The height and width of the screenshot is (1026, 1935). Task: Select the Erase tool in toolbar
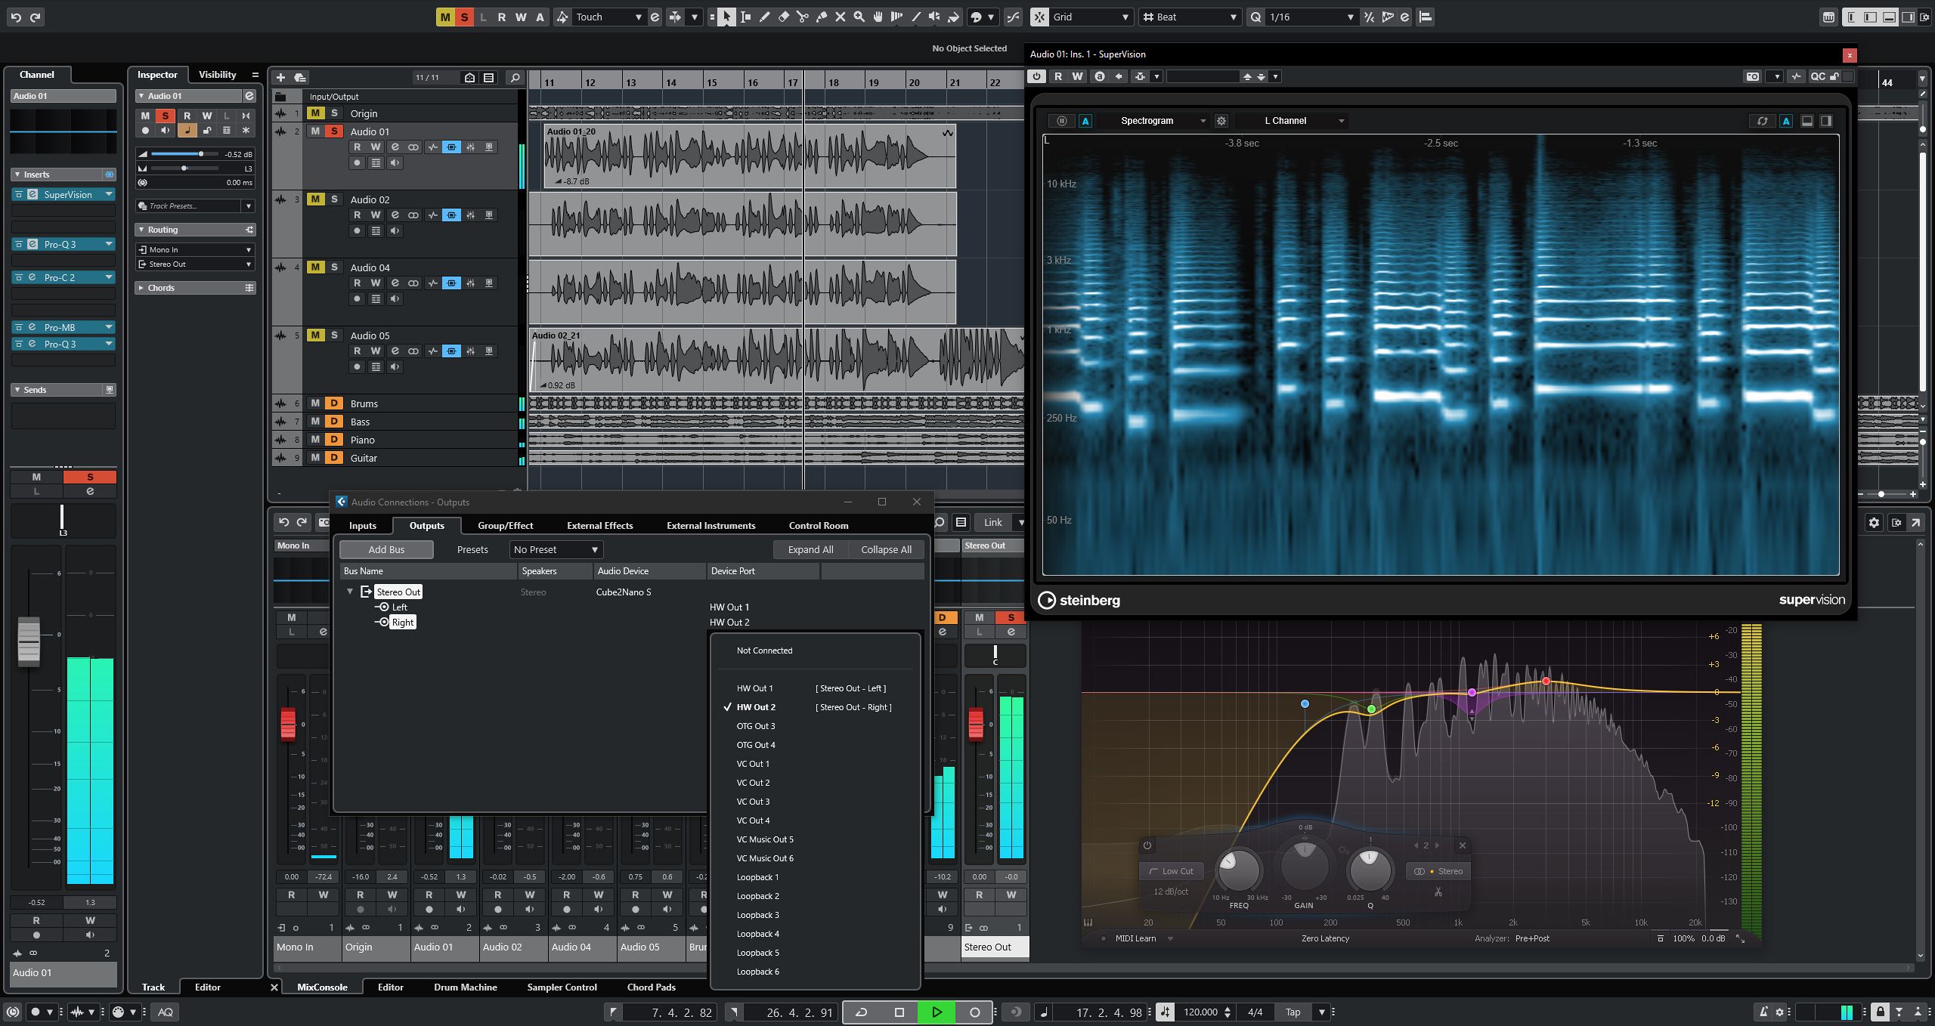[783, 17]
